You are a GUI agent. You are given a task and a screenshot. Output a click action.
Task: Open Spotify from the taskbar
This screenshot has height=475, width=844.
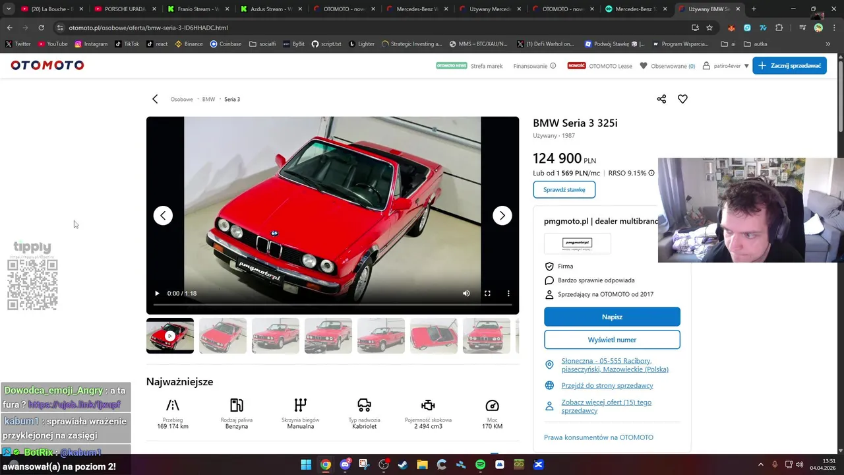tap(480, 464)
